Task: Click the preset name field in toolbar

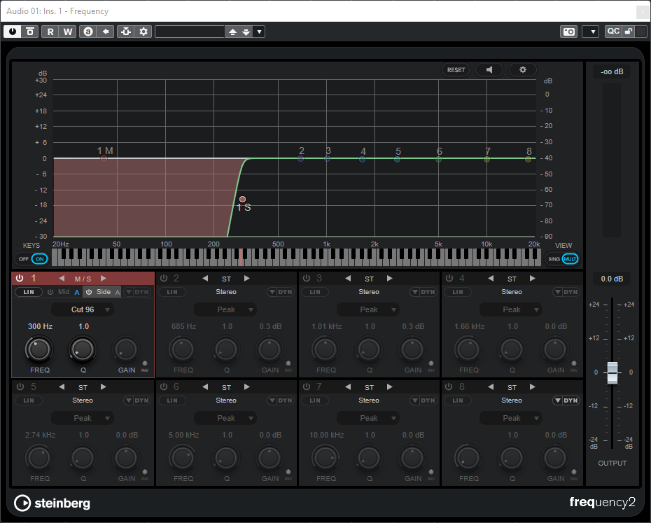Action: point(190,32)
